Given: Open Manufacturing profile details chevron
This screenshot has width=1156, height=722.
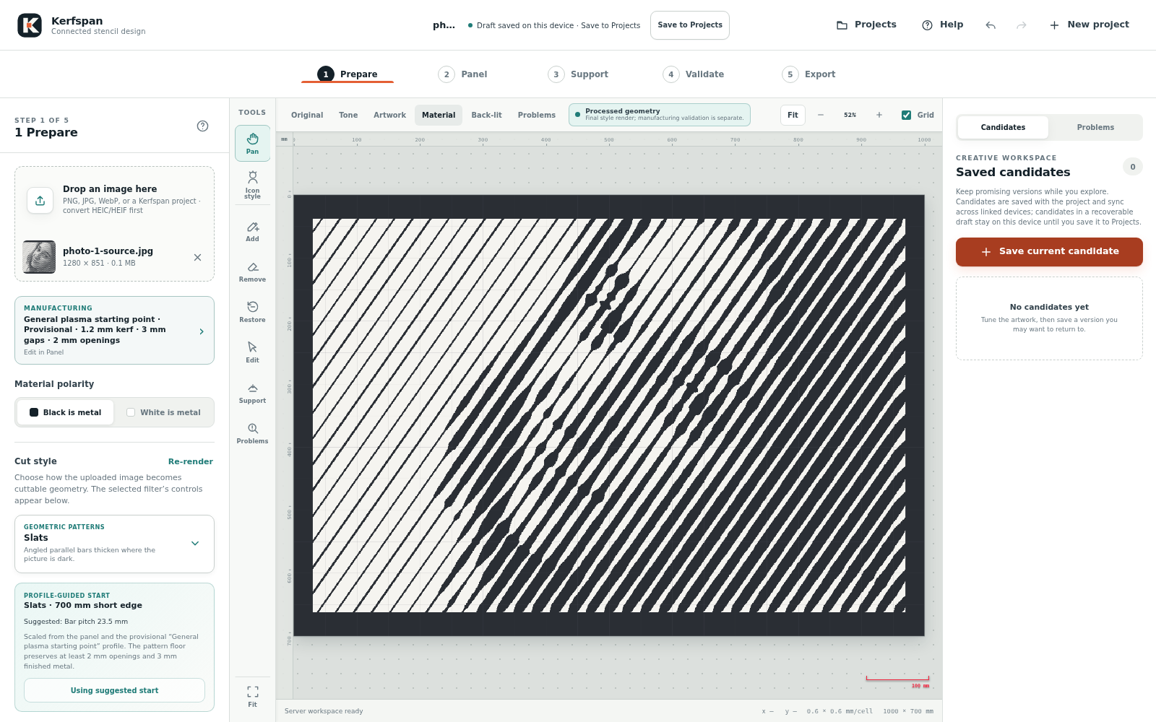Looking at the screenshot, I should (x=202, y=331).
